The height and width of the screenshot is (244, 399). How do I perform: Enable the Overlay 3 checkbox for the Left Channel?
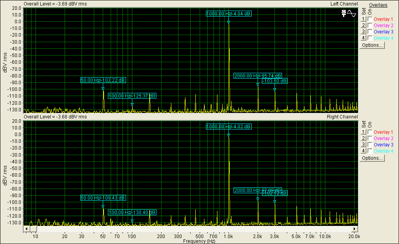[370, 32]
